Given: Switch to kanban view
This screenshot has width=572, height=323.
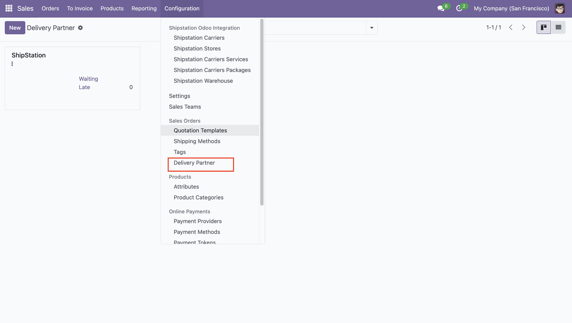Looking at the screenshot, I should coord(543,27).
